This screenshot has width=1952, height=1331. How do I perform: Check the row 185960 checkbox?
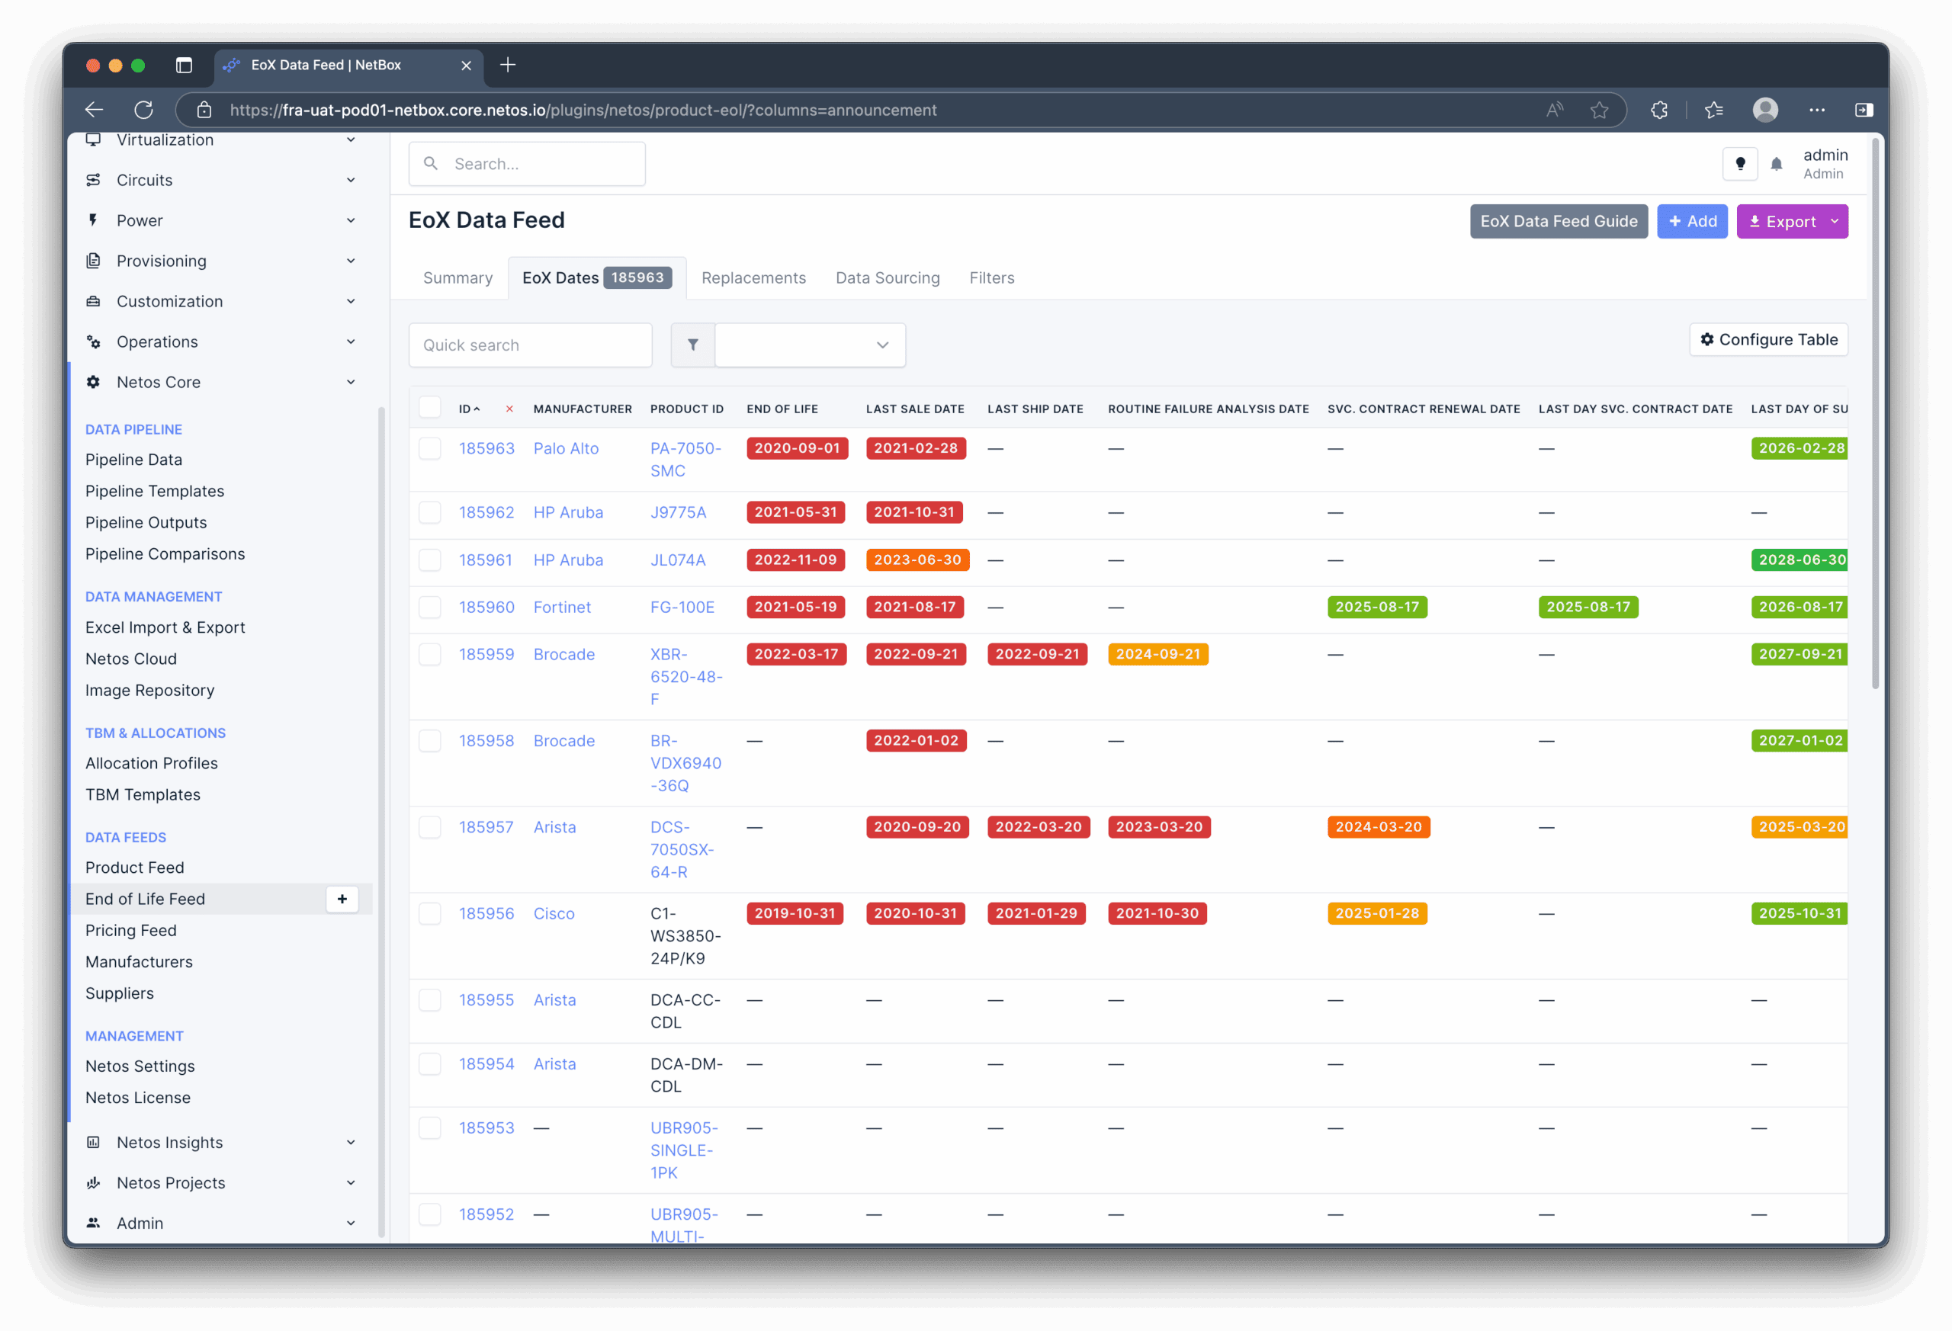pyautogui.click(x=430, y=607)
